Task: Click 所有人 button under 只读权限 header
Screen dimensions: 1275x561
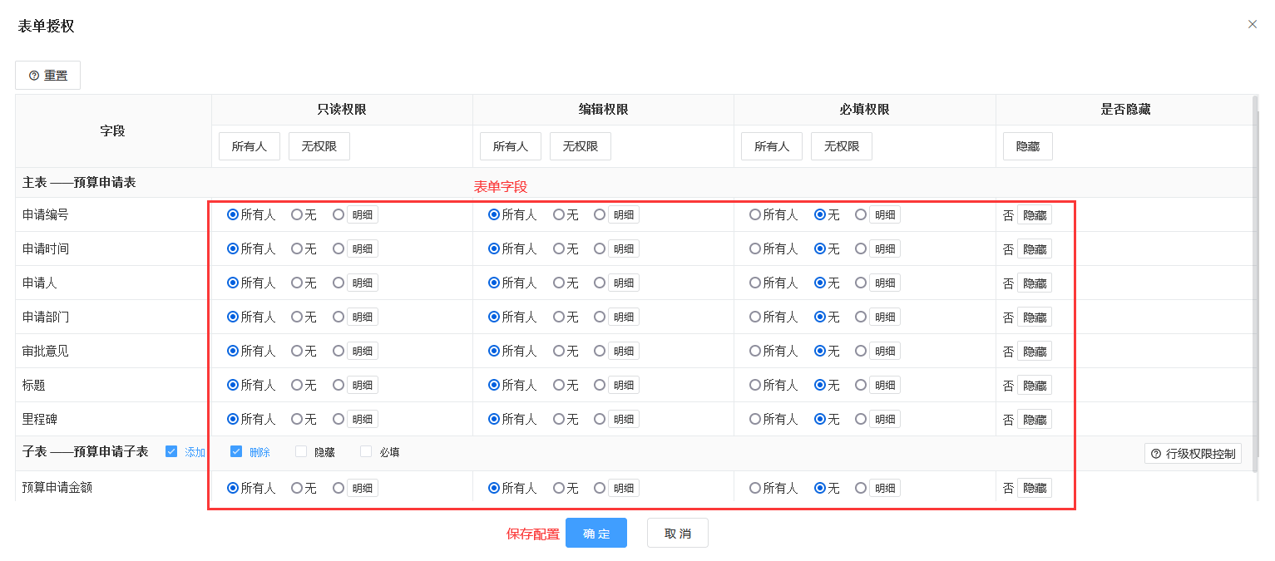Action: point(250,146)
